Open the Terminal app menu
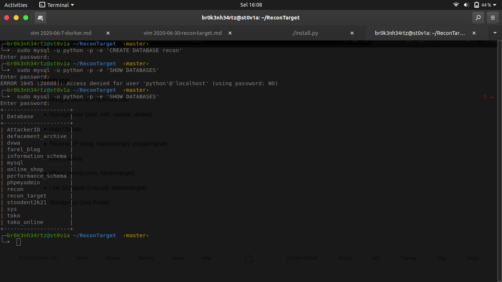The width and height of the screenshot is (502, 282). click(57, 5)
